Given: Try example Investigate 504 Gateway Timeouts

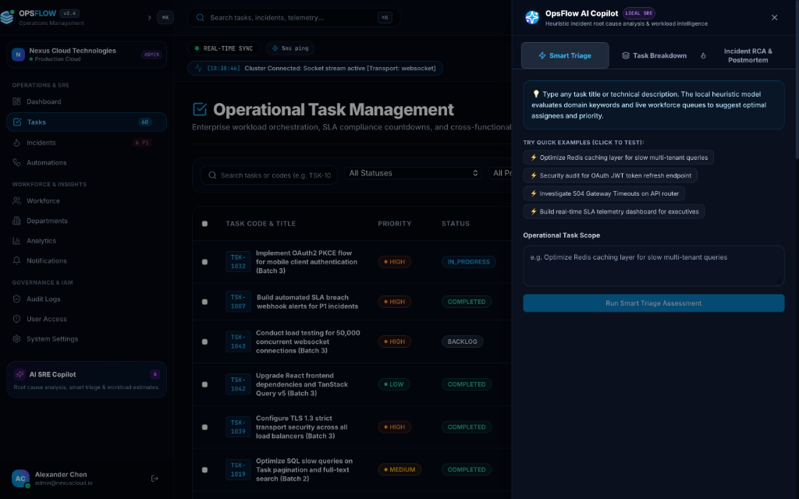Looking at the screenshot, I should point(604,193).
